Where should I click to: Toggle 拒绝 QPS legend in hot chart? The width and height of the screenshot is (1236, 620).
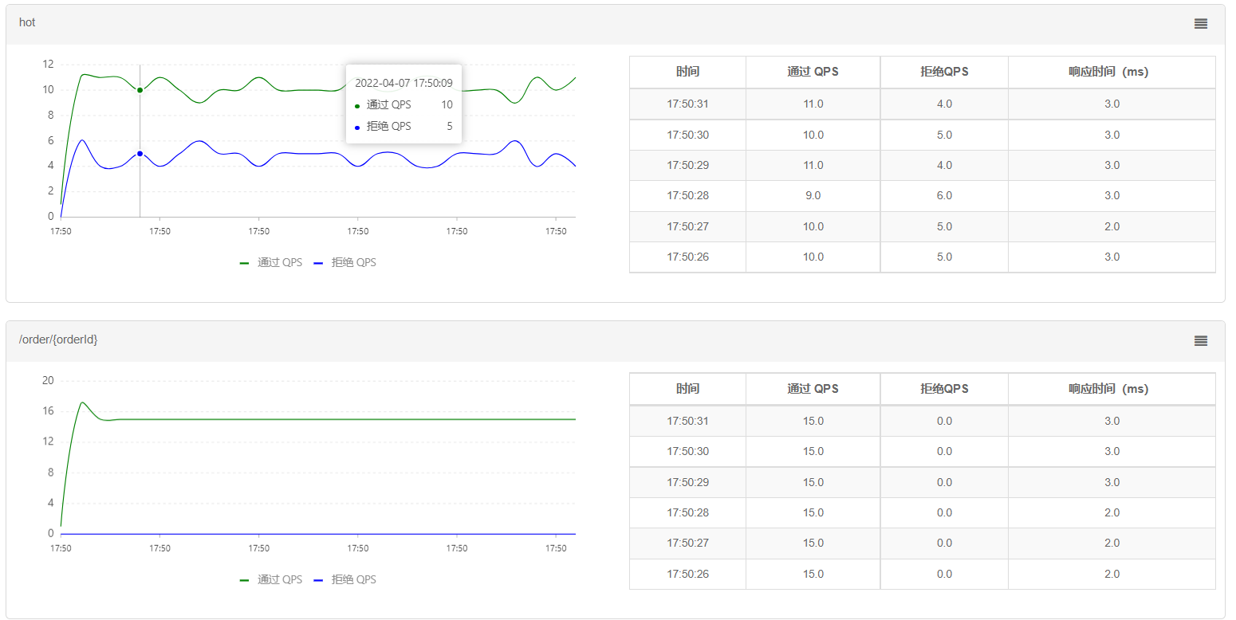[x=344, y=262]
